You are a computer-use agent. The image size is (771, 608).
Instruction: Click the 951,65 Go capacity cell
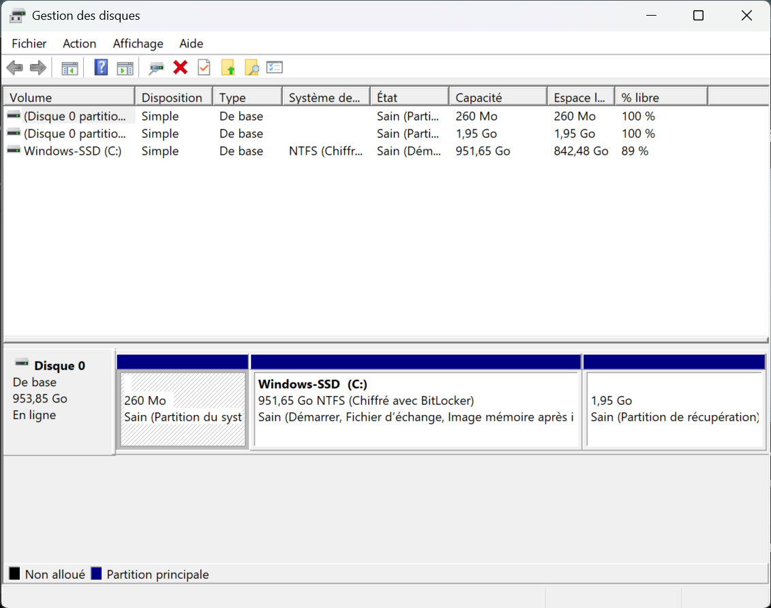[x=483, y=151]
